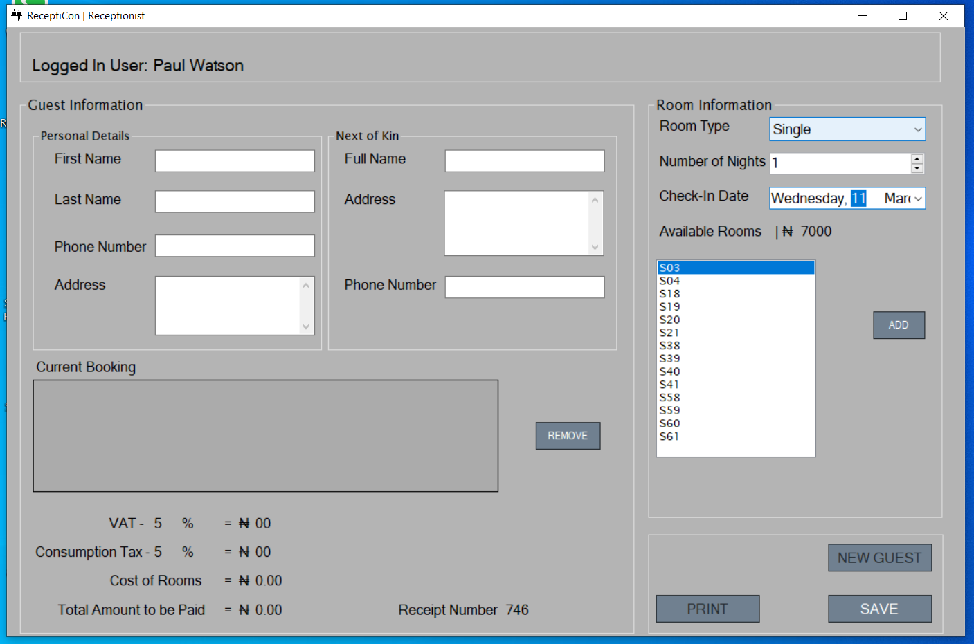Maximize the ReceptiCon window

pos(903,16)
